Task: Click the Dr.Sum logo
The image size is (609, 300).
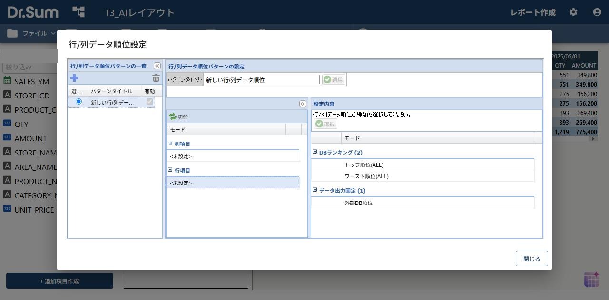Action: pos(33,12)
